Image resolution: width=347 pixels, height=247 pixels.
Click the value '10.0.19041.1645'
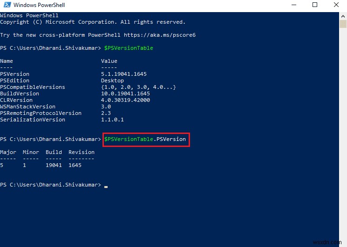click(x=125, y=93)
